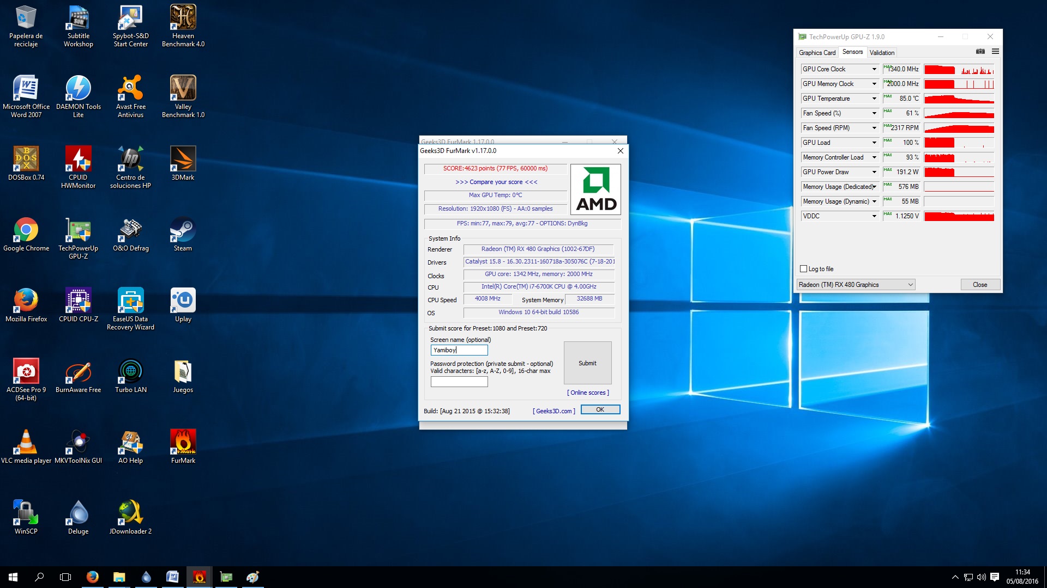Open BurnAware Free desktop shortcut
The image size is (1047, 588).
(78, 376)
